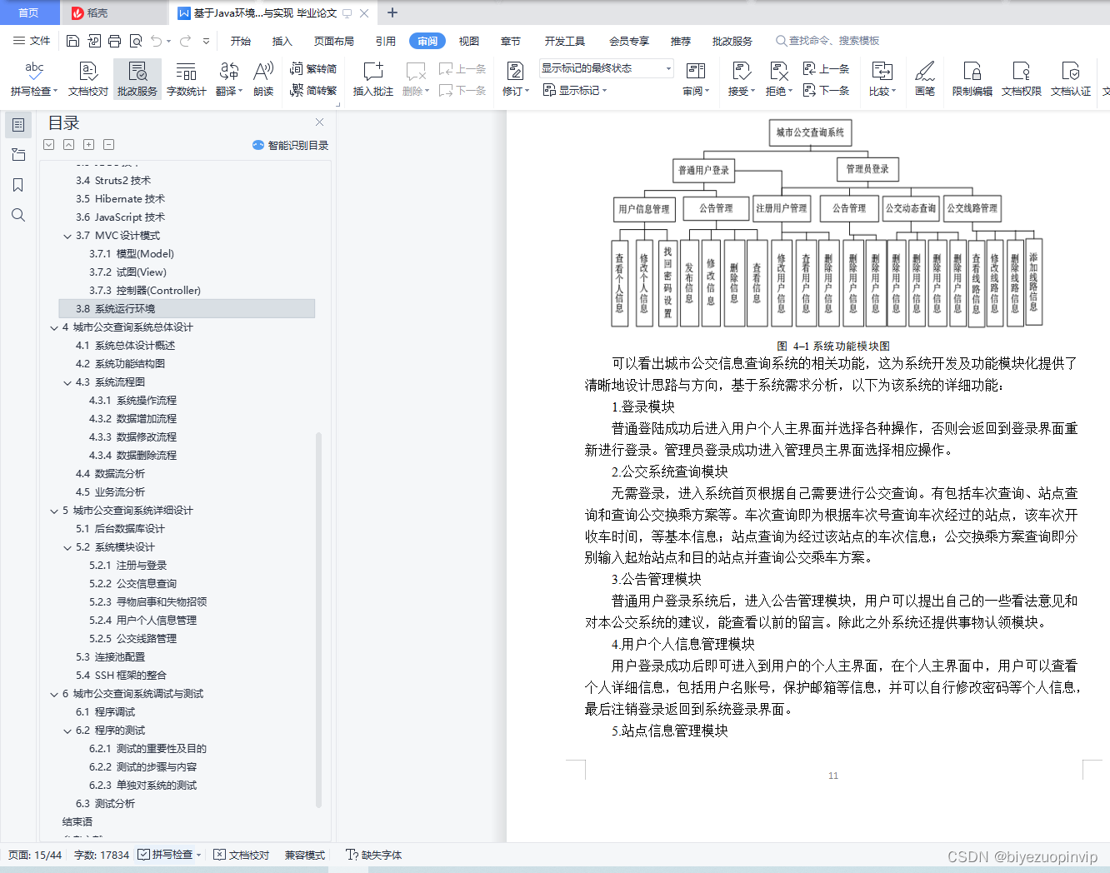Click 智能识别目录 link

click(x=291, y=145)
